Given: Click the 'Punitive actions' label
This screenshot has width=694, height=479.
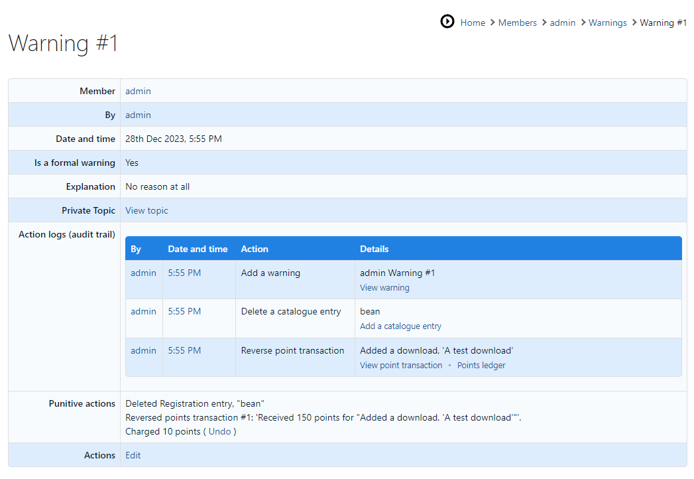Looking at the screenshot, I should pyautogui.click(x=82, y=403).
